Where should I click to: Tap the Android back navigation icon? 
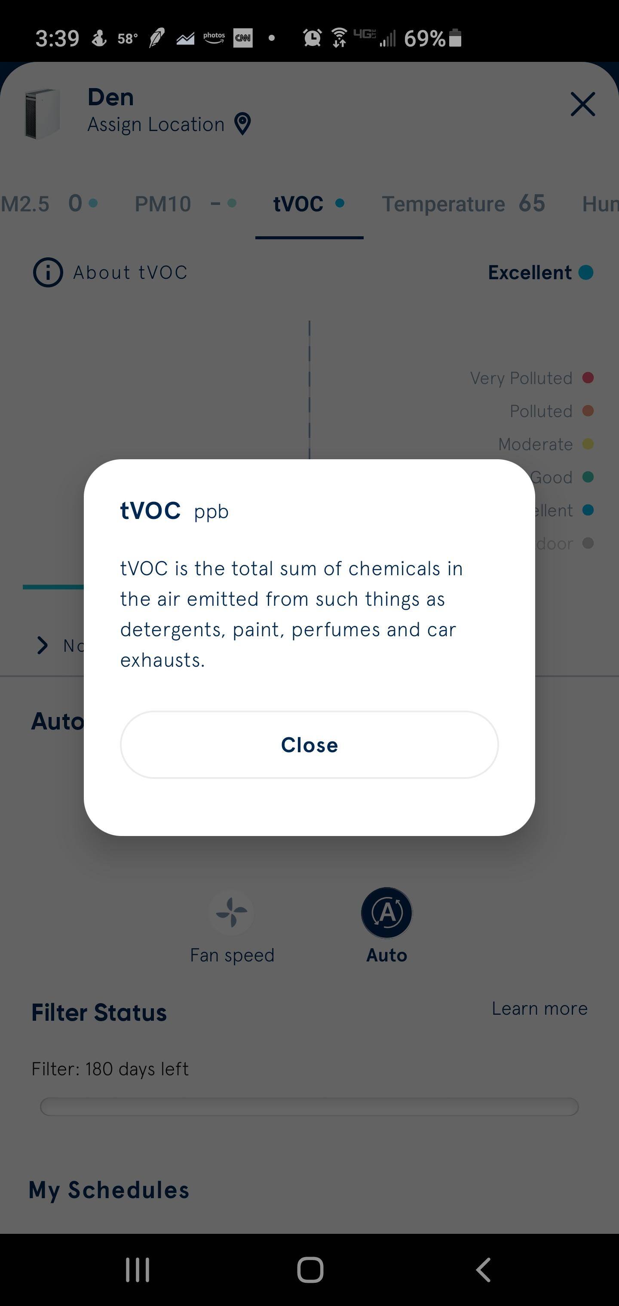(484, 1270)
